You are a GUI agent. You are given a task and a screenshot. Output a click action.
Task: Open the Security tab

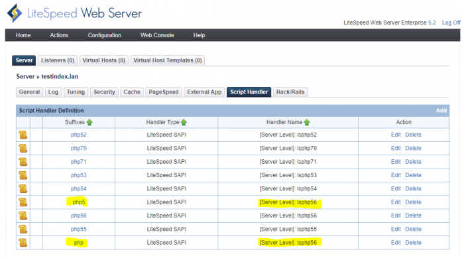104,92
